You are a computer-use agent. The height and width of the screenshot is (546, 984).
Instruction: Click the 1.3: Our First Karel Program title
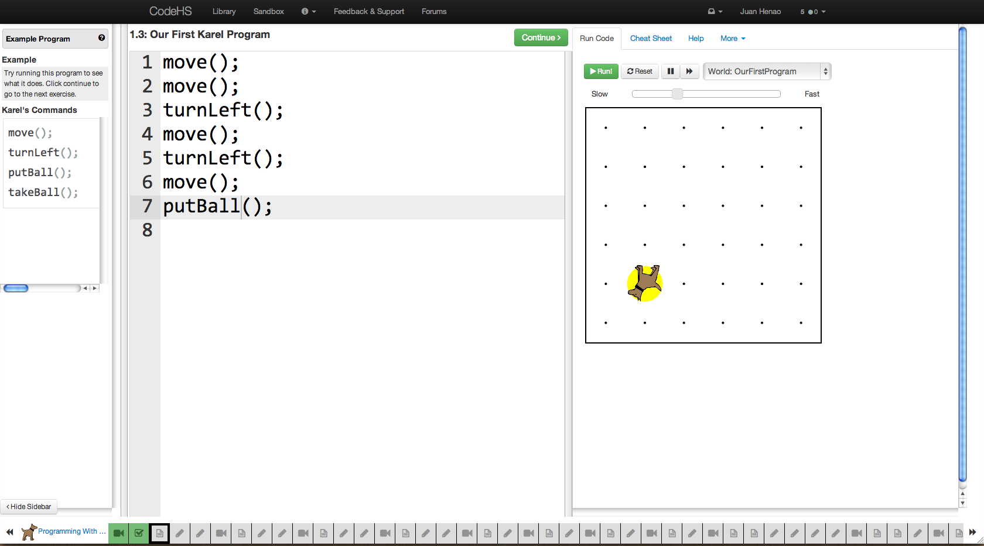pyautogui.click(x=200, y=35)
